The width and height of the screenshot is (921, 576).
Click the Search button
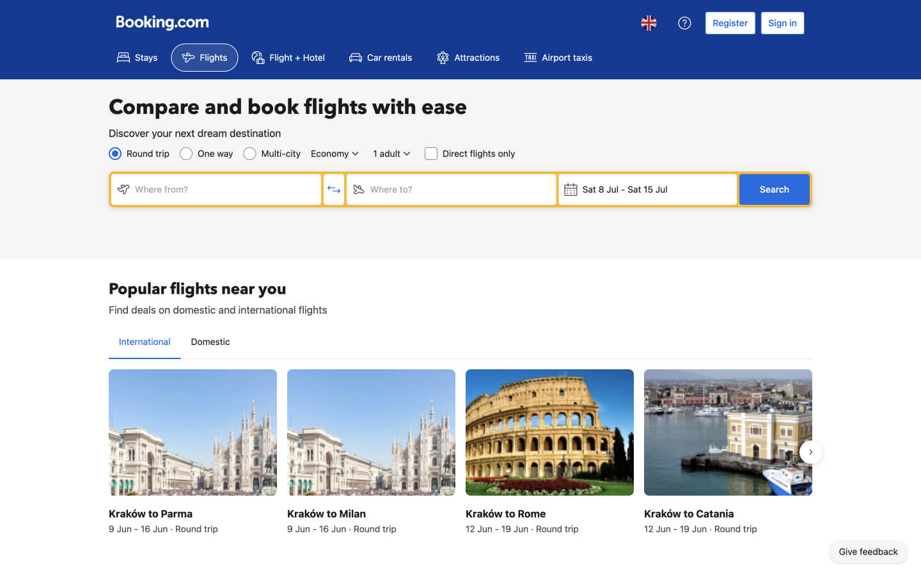pyautogui.click(x=774, y=189)
